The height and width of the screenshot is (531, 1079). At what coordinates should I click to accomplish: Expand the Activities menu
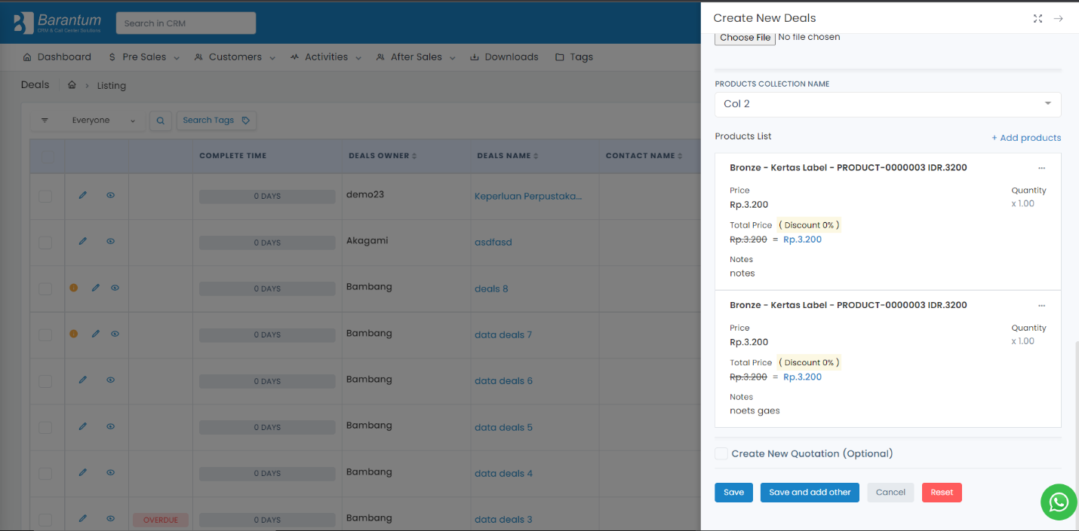326,57
